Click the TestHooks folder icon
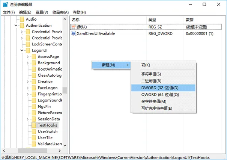Viewport: 227px width, 160px height. pos(34,125)
